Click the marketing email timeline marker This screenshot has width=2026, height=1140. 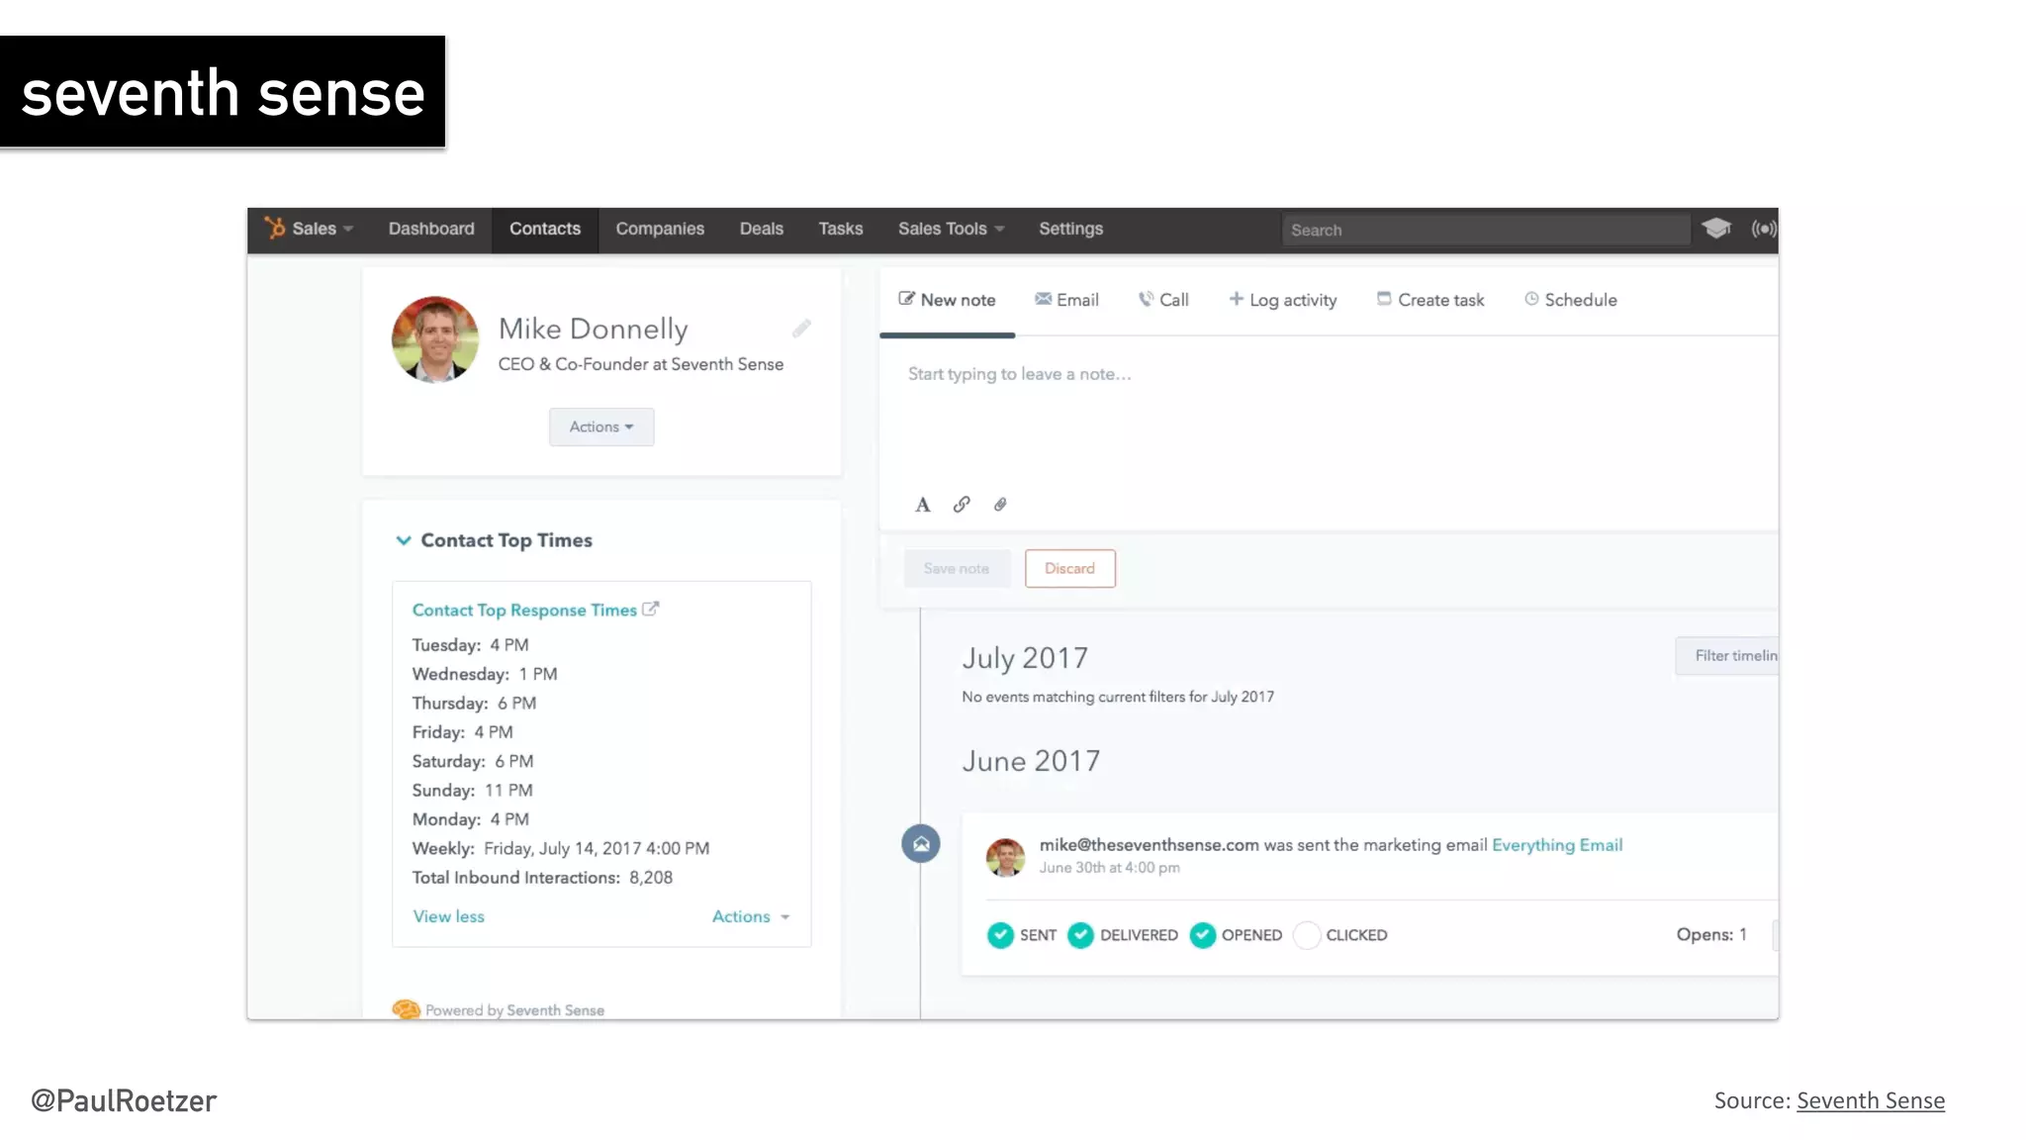point(920,844)
